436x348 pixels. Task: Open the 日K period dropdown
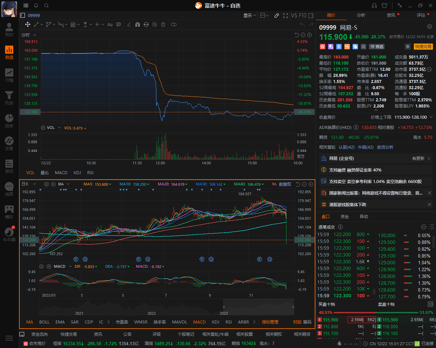29,184
